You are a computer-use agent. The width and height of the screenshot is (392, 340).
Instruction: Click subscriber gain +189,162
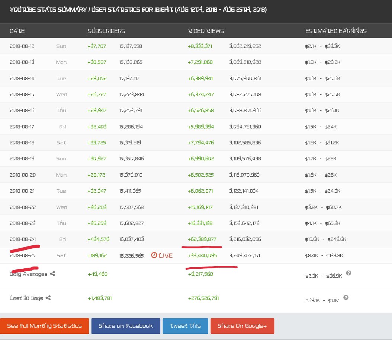[x=97, y=255]
